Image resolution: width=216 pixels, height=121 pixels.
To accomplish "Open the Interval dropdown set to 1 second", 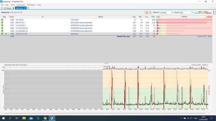I will point(166,12).
